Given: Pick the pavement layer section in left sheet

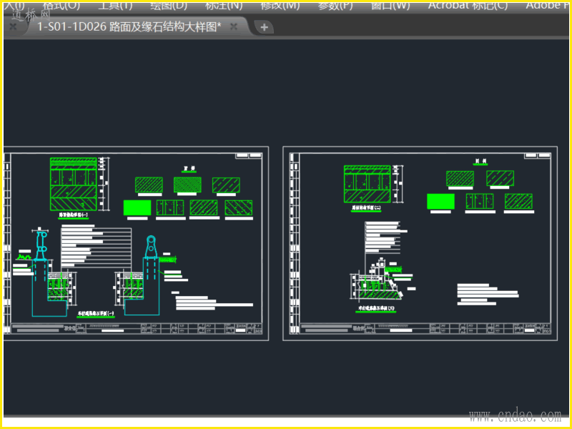Looking at the screenshot, I should pyautogui.click(x=74, y=184).
